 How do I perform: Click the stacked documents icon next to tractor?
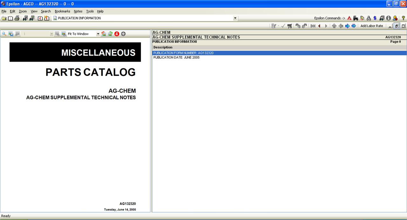click(362, 18)
